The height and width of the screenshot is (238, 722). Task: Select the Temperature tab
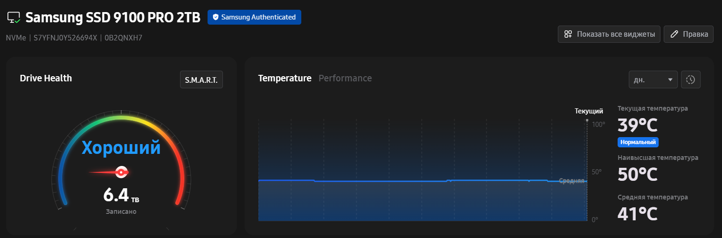click(285, 78)
